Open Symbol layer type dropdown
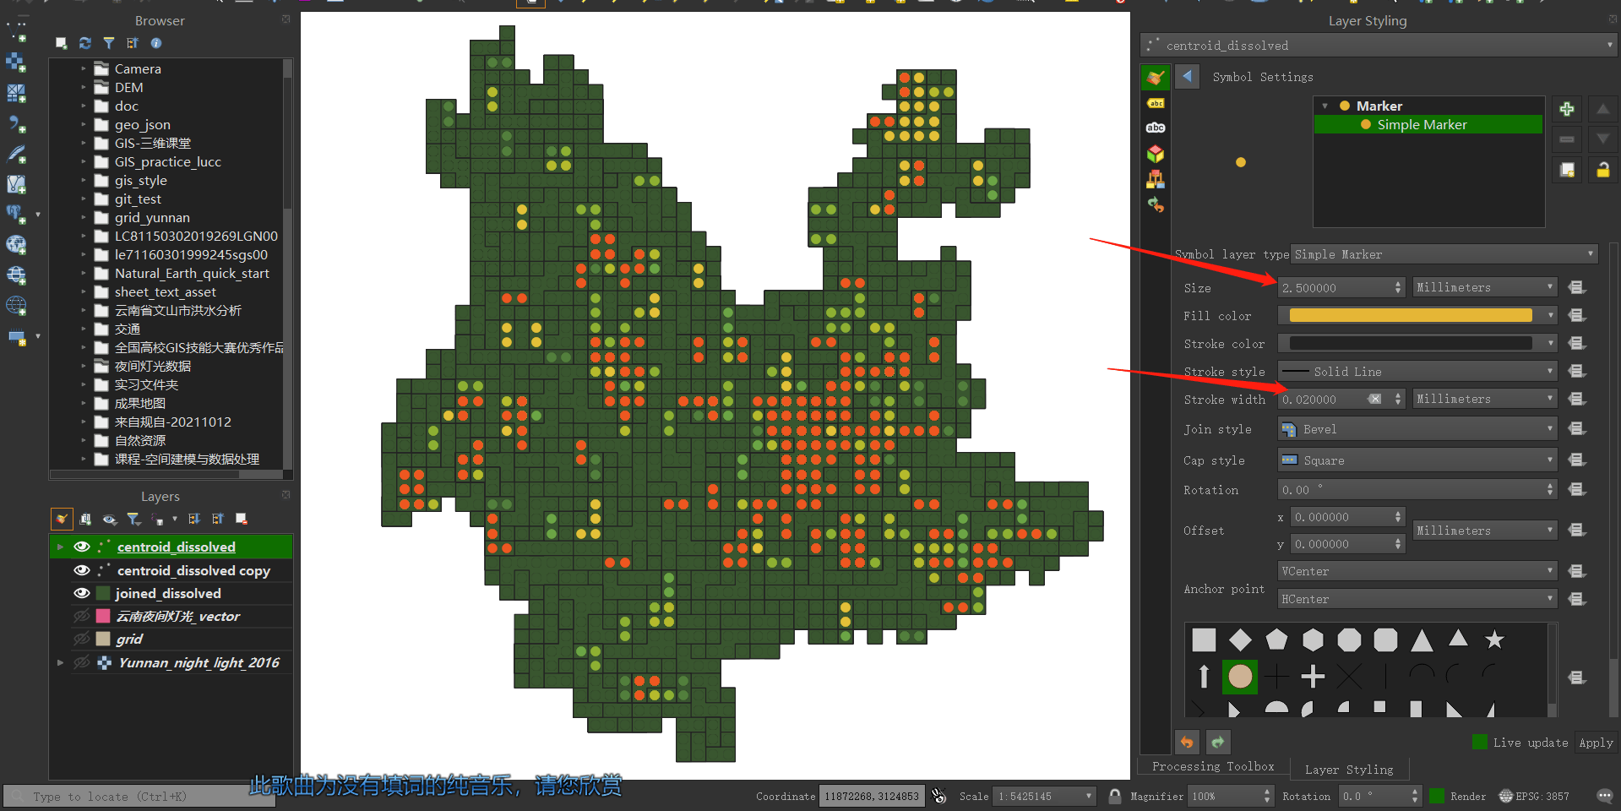The image size is (1621, 811). pyautogui.click(x=1444, y=254)
